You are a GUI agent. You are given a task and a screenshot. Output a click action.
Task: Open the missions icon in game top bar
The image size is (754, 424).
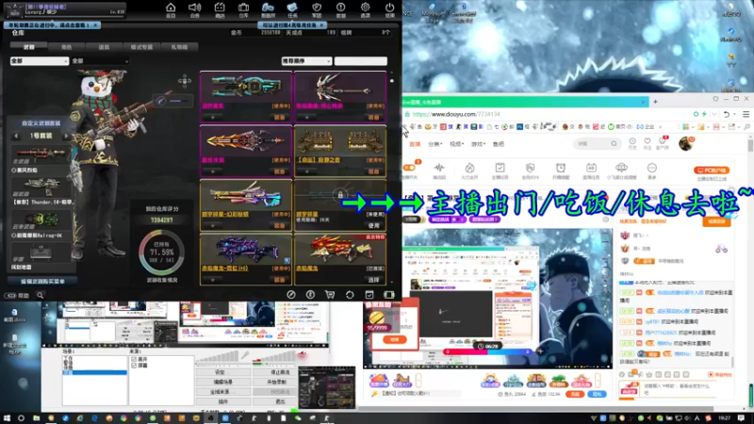292,9
